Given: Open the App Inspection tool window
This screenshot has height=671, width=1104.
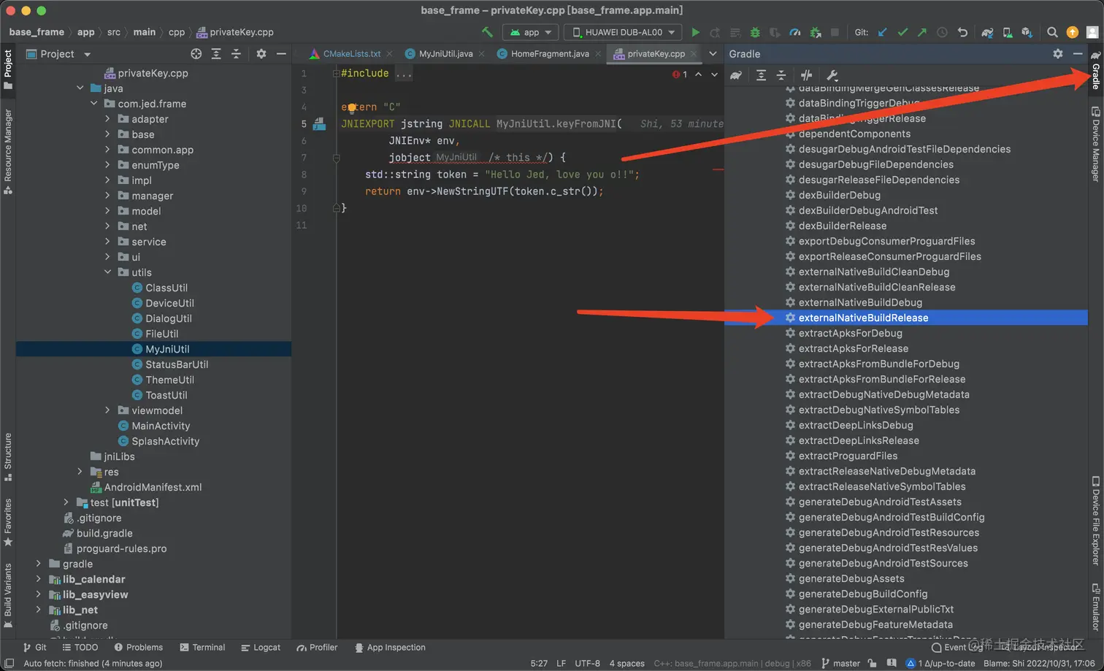Looking at the screenshot, I should point(390,648).
